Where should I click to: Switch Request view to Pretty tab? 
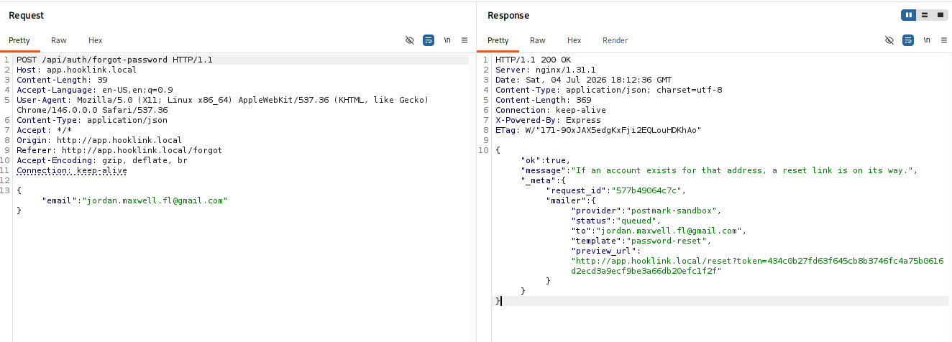point(19,40)
